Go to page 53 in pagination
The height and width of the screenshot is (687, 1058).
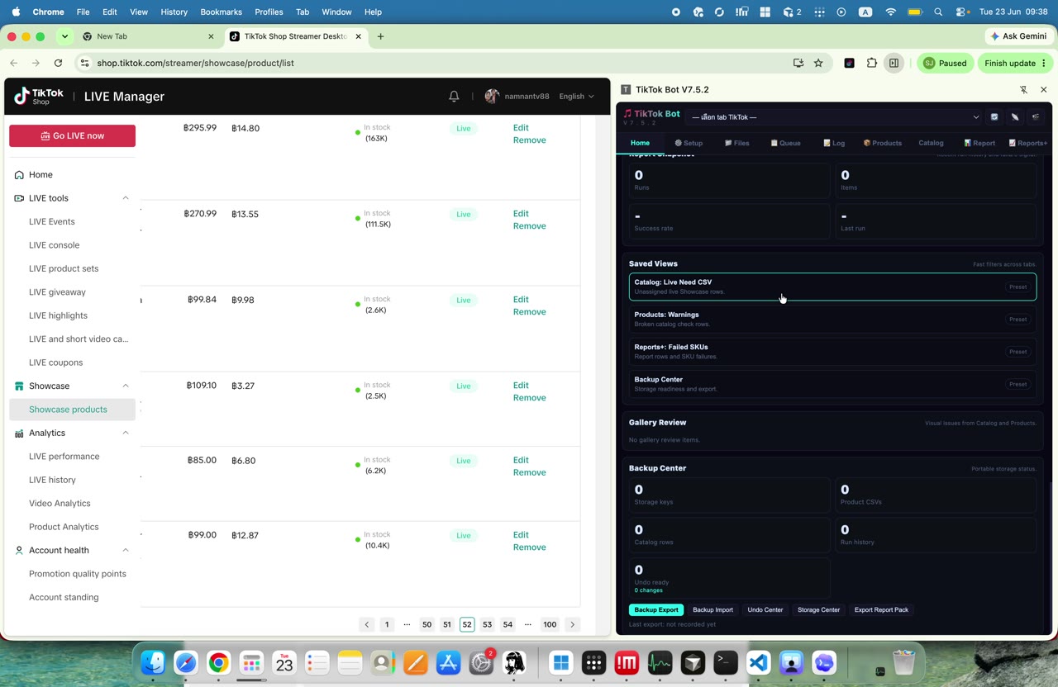tap(487, 625)
